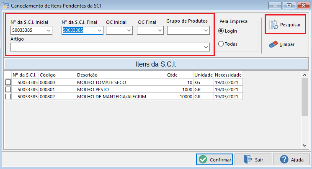The image size is (312, 169).
Task: Click the Unidade column header
Action: pyautogui.click(x=204, y=75)
